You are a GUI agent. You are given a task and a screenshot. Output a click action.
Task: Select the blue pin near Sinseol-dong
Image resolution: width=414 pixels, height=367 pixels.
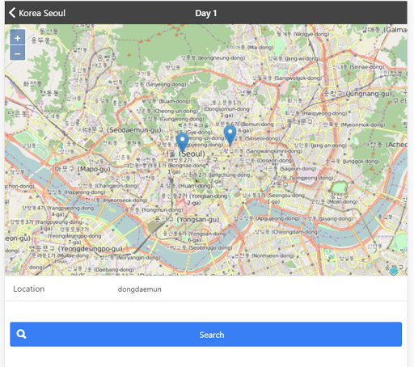click(x=230, y=135)
